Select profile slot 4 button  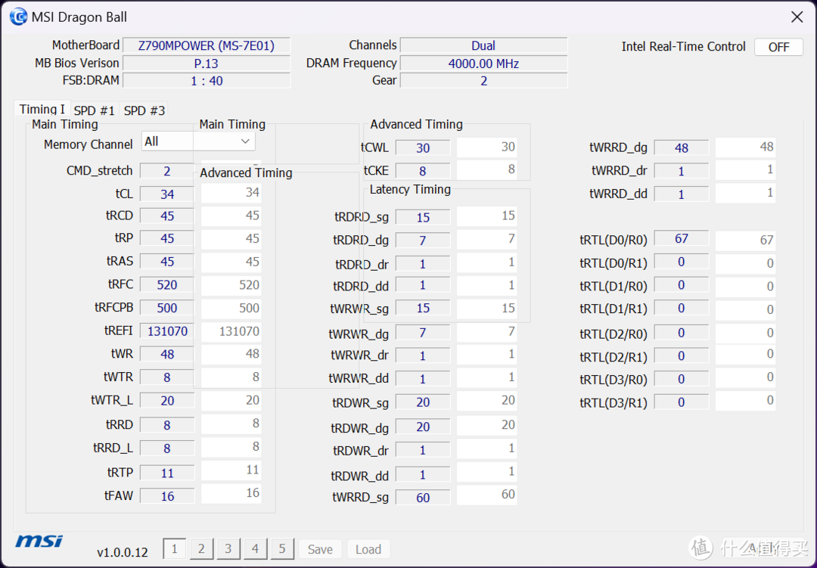[x=256, y=549]
